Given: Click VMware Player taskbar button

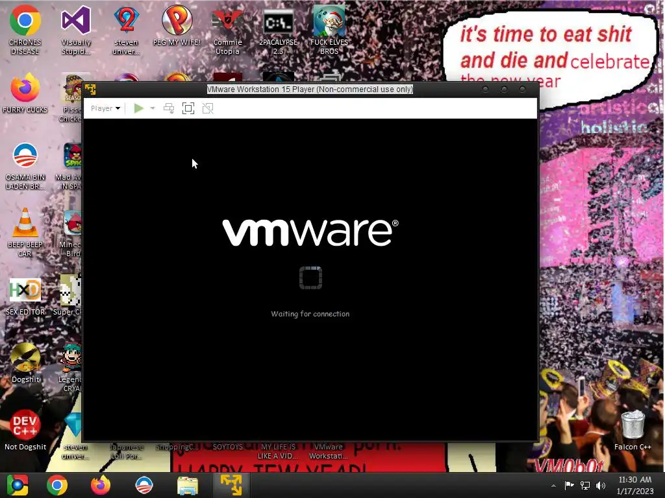Looking at the screenshot, I should [x=231, y=485].
